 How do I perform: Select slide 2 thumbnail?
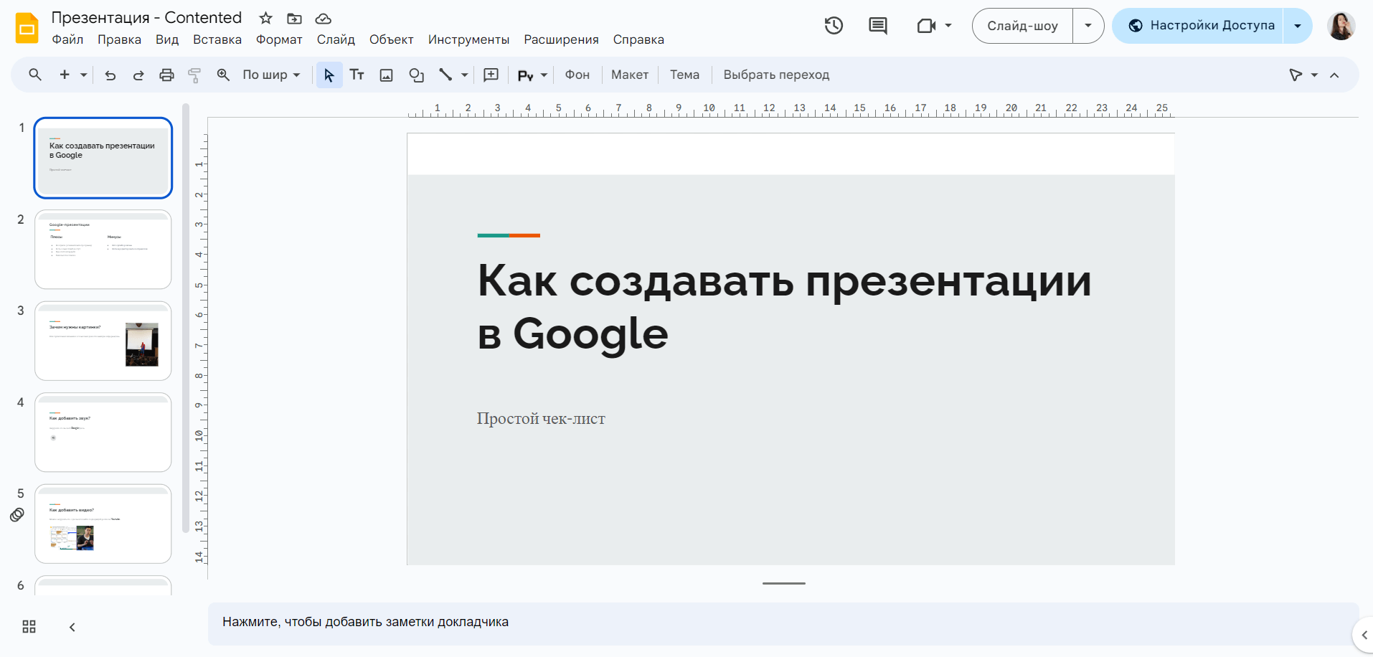(103, 250)
